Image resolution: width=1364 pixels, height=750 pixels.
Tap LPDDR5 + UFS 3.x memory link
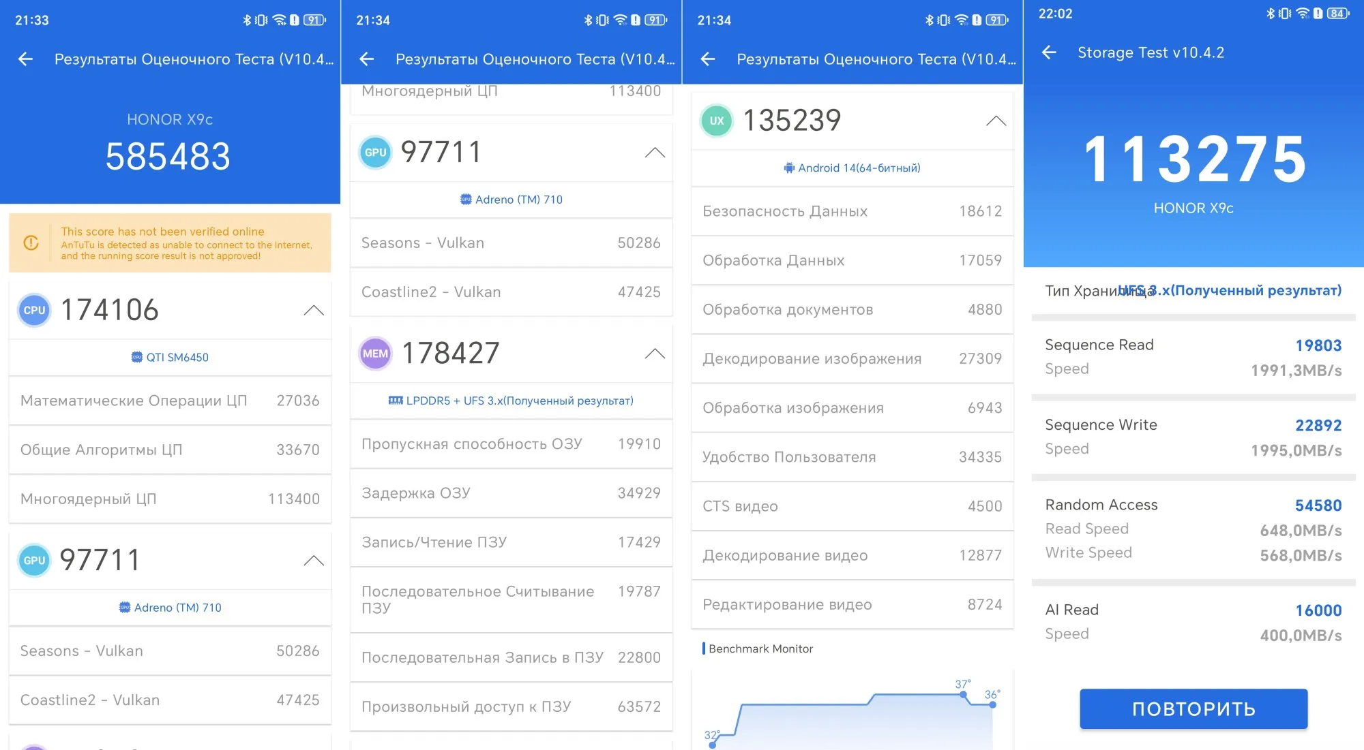point(511,401)
